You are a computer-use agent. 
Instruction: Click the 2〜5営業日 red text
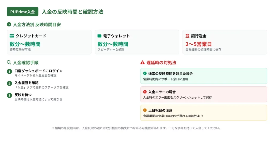[199, 44]
